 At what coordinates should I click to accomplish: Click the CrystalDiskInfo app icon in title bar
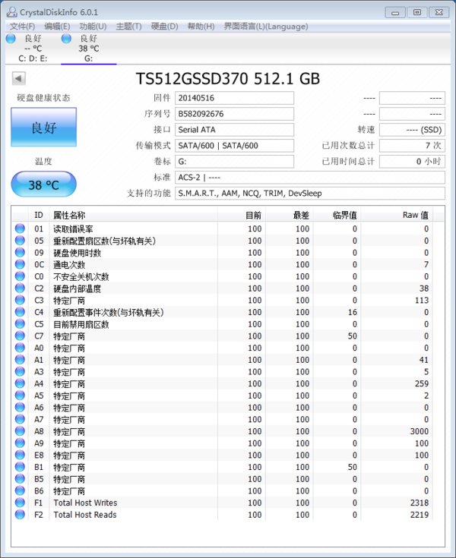(11, 11)
